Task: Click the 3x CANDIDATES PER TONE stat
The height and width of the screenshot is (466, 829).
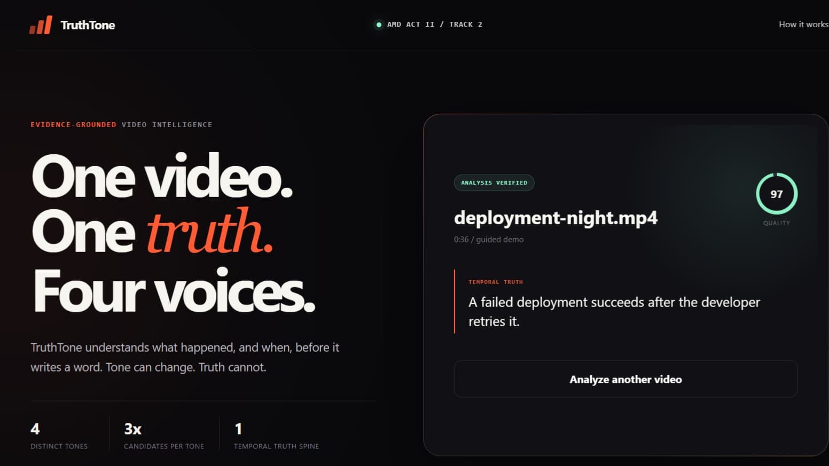Action: click(164, 436)
